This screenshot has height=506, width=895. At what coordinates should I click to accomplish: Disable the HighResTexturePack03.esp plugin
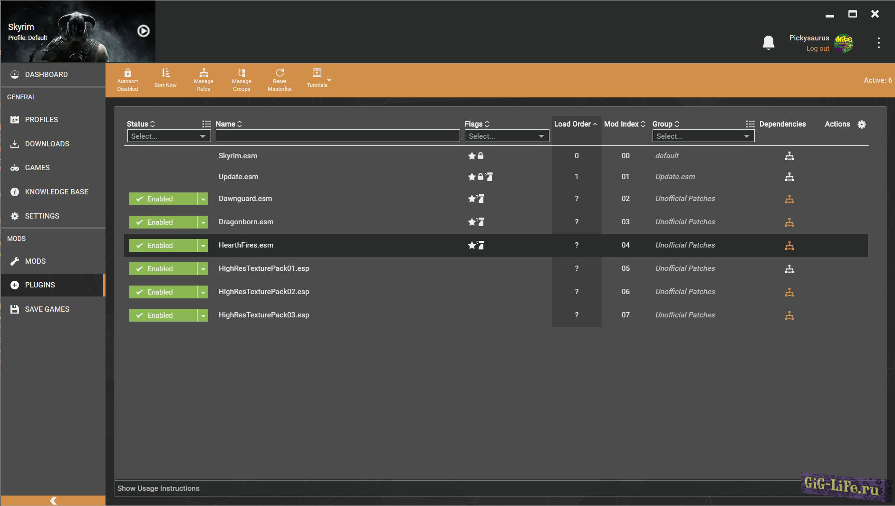tap(163, 315)
